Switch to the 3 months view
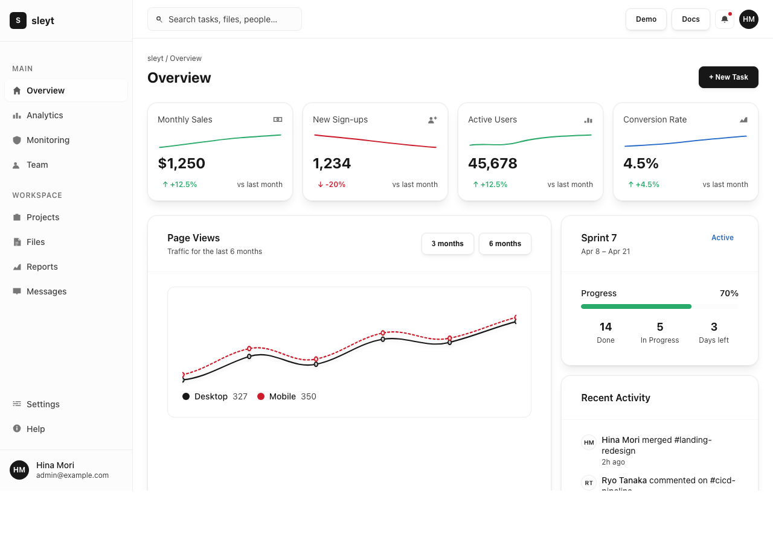773x543 pixels. [447, 244]
